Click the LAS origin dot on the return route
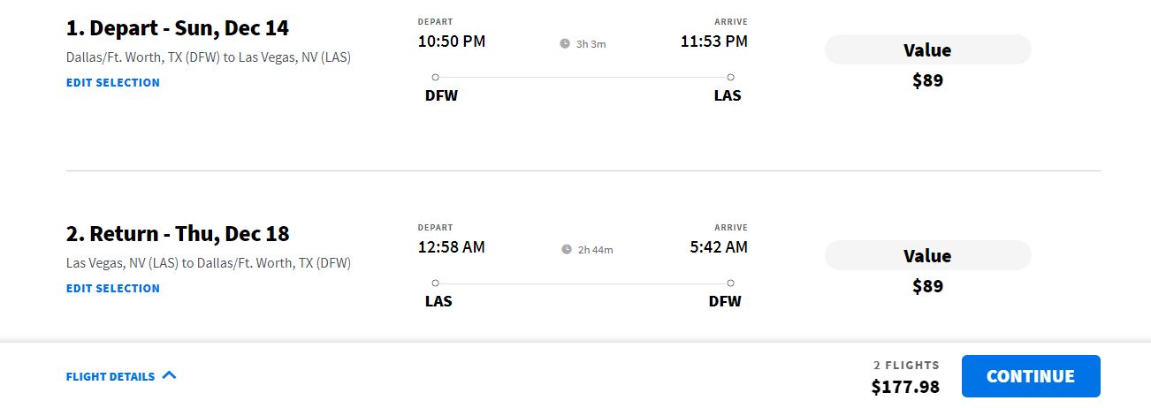This screenshot has width=1151, height=408. click(435, 283)
